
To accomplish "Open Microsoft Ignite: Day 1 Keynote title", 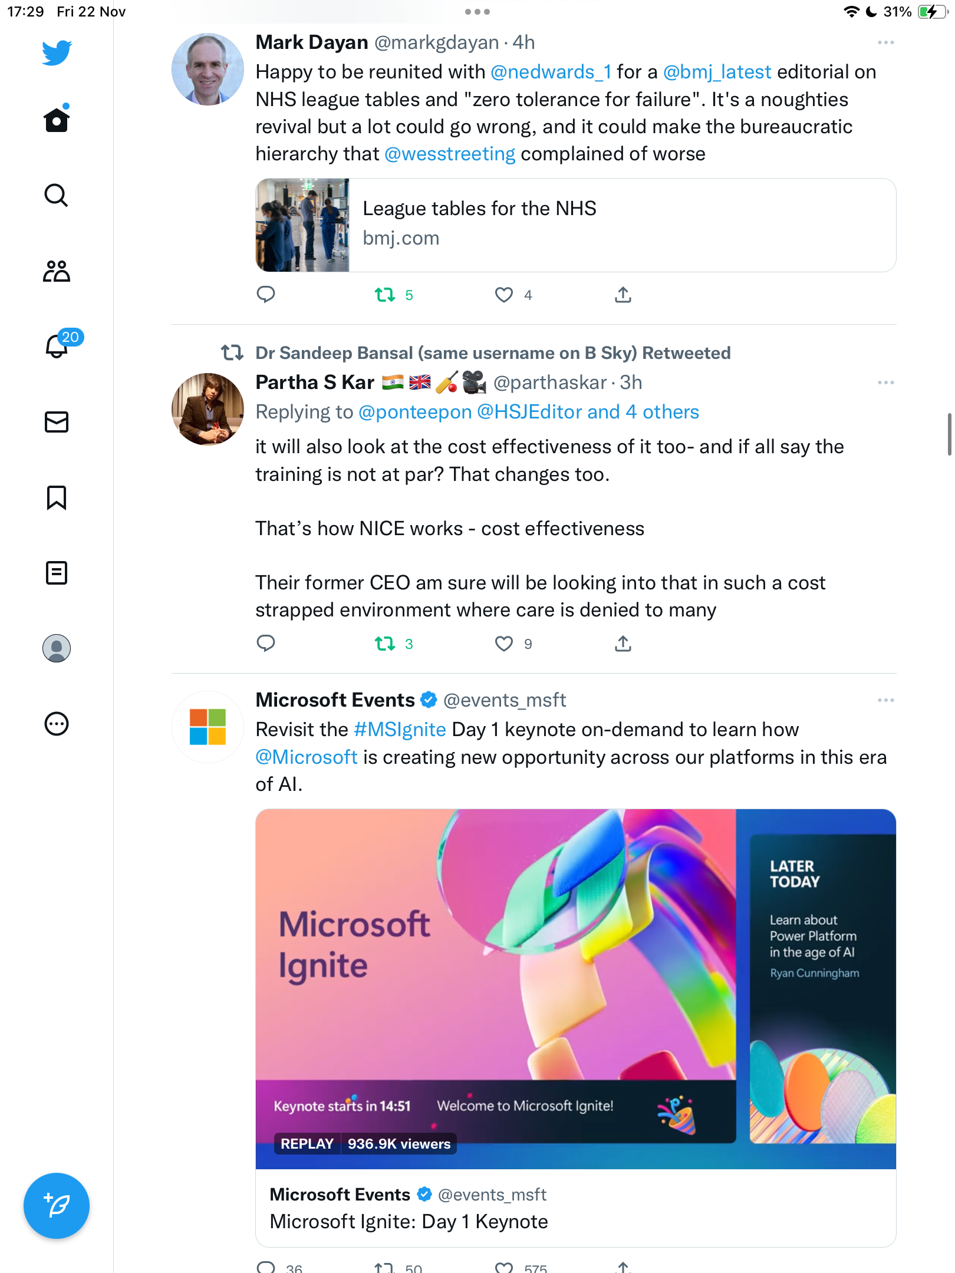I will coord(409,1222).
